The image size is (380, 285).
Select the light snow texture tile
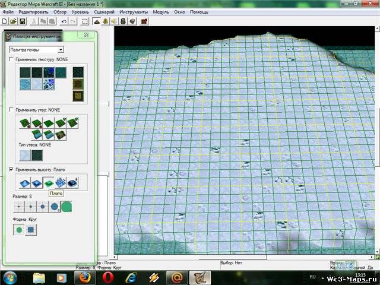click(36, 84)
